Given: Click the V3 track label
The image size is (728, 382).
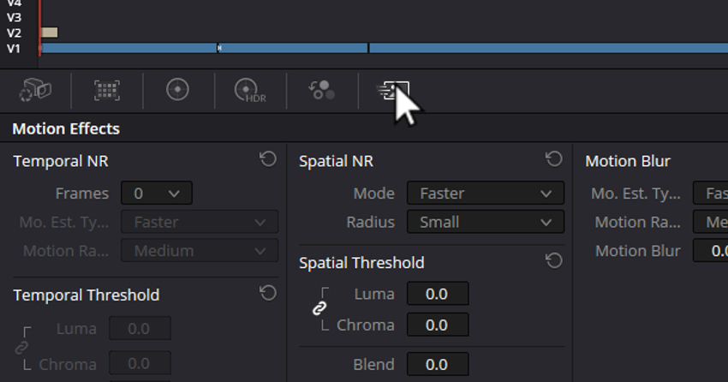Looking at the screenshot, I should coord(14,18).
